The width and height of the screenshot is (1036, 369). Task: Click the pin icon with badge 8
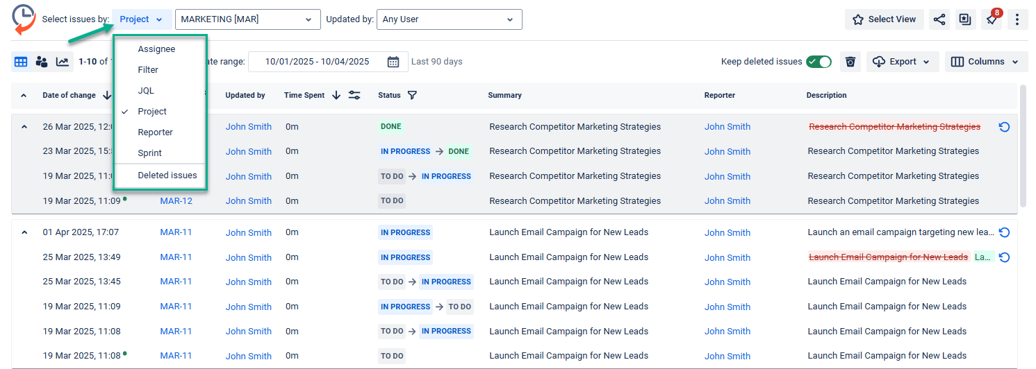coord(992,19)
